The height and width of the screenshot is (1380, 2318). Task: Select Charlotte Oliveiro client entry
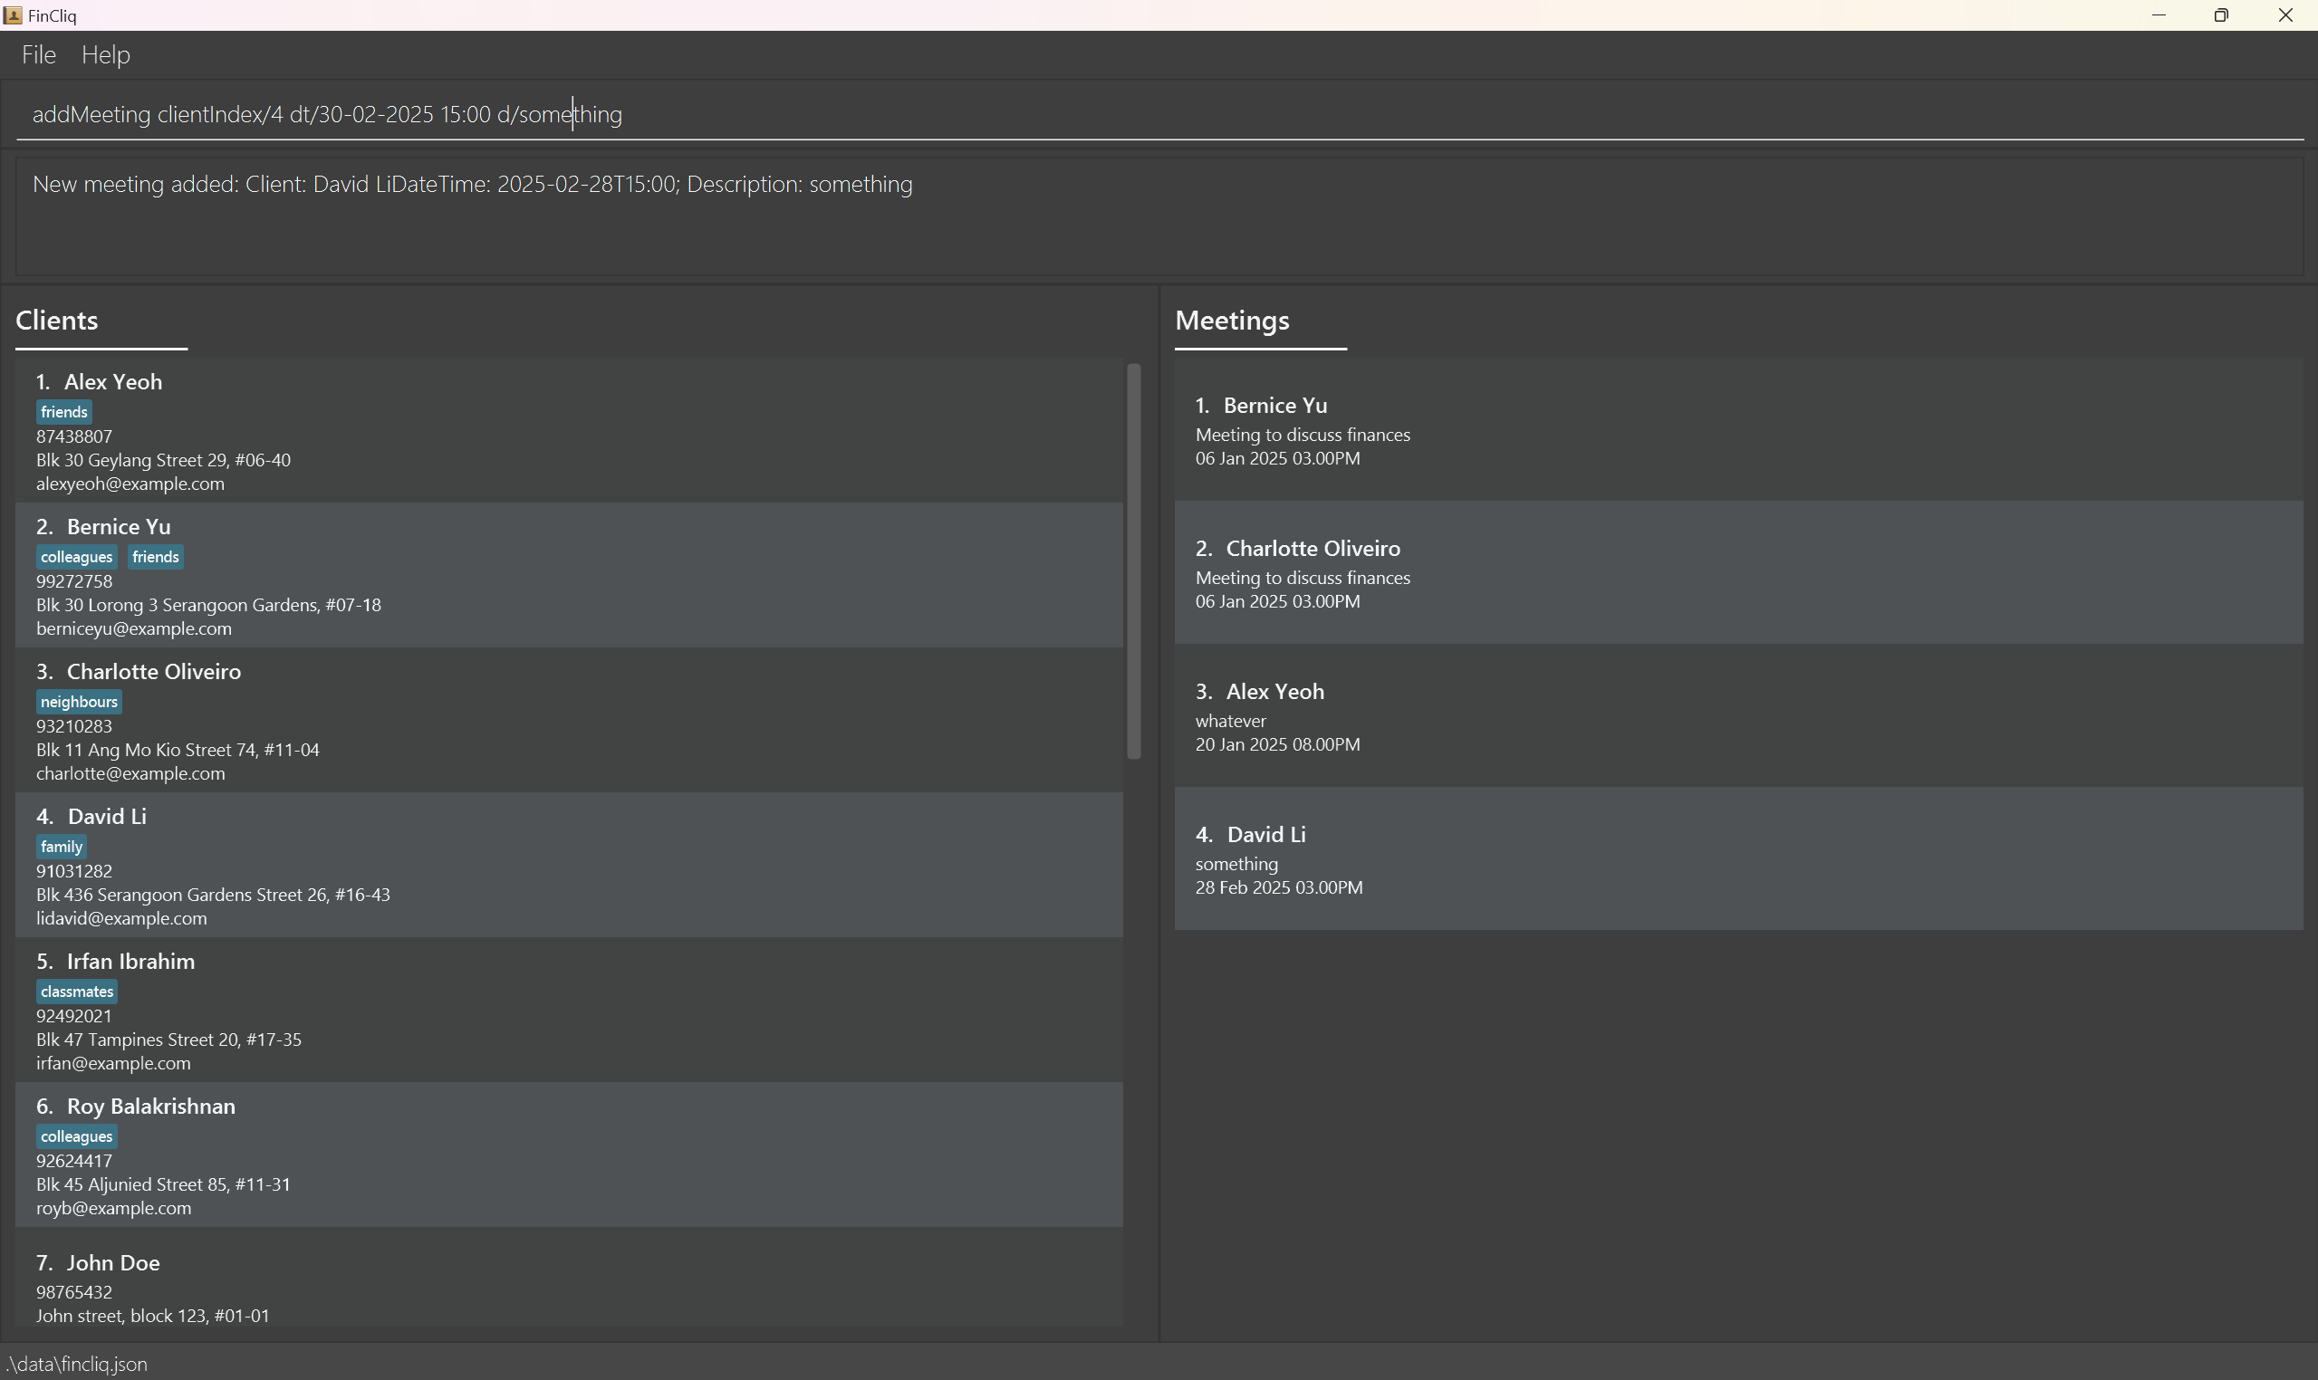pos(567,721)
